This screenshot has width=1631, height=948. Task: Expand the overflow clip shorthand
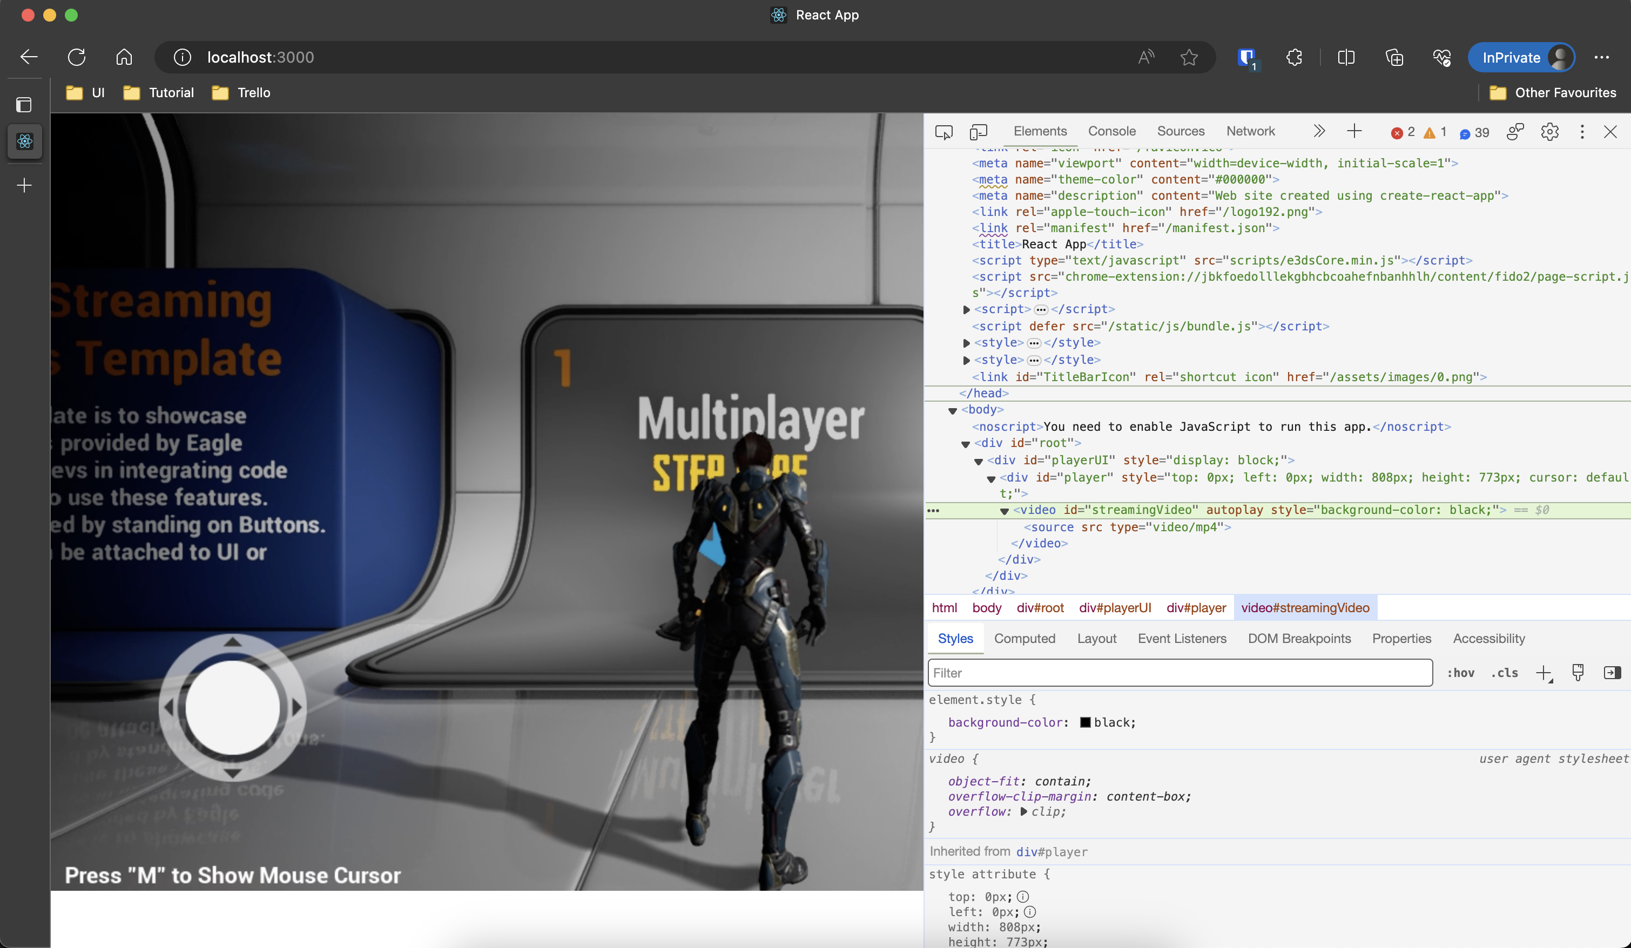coord(1023,811)
